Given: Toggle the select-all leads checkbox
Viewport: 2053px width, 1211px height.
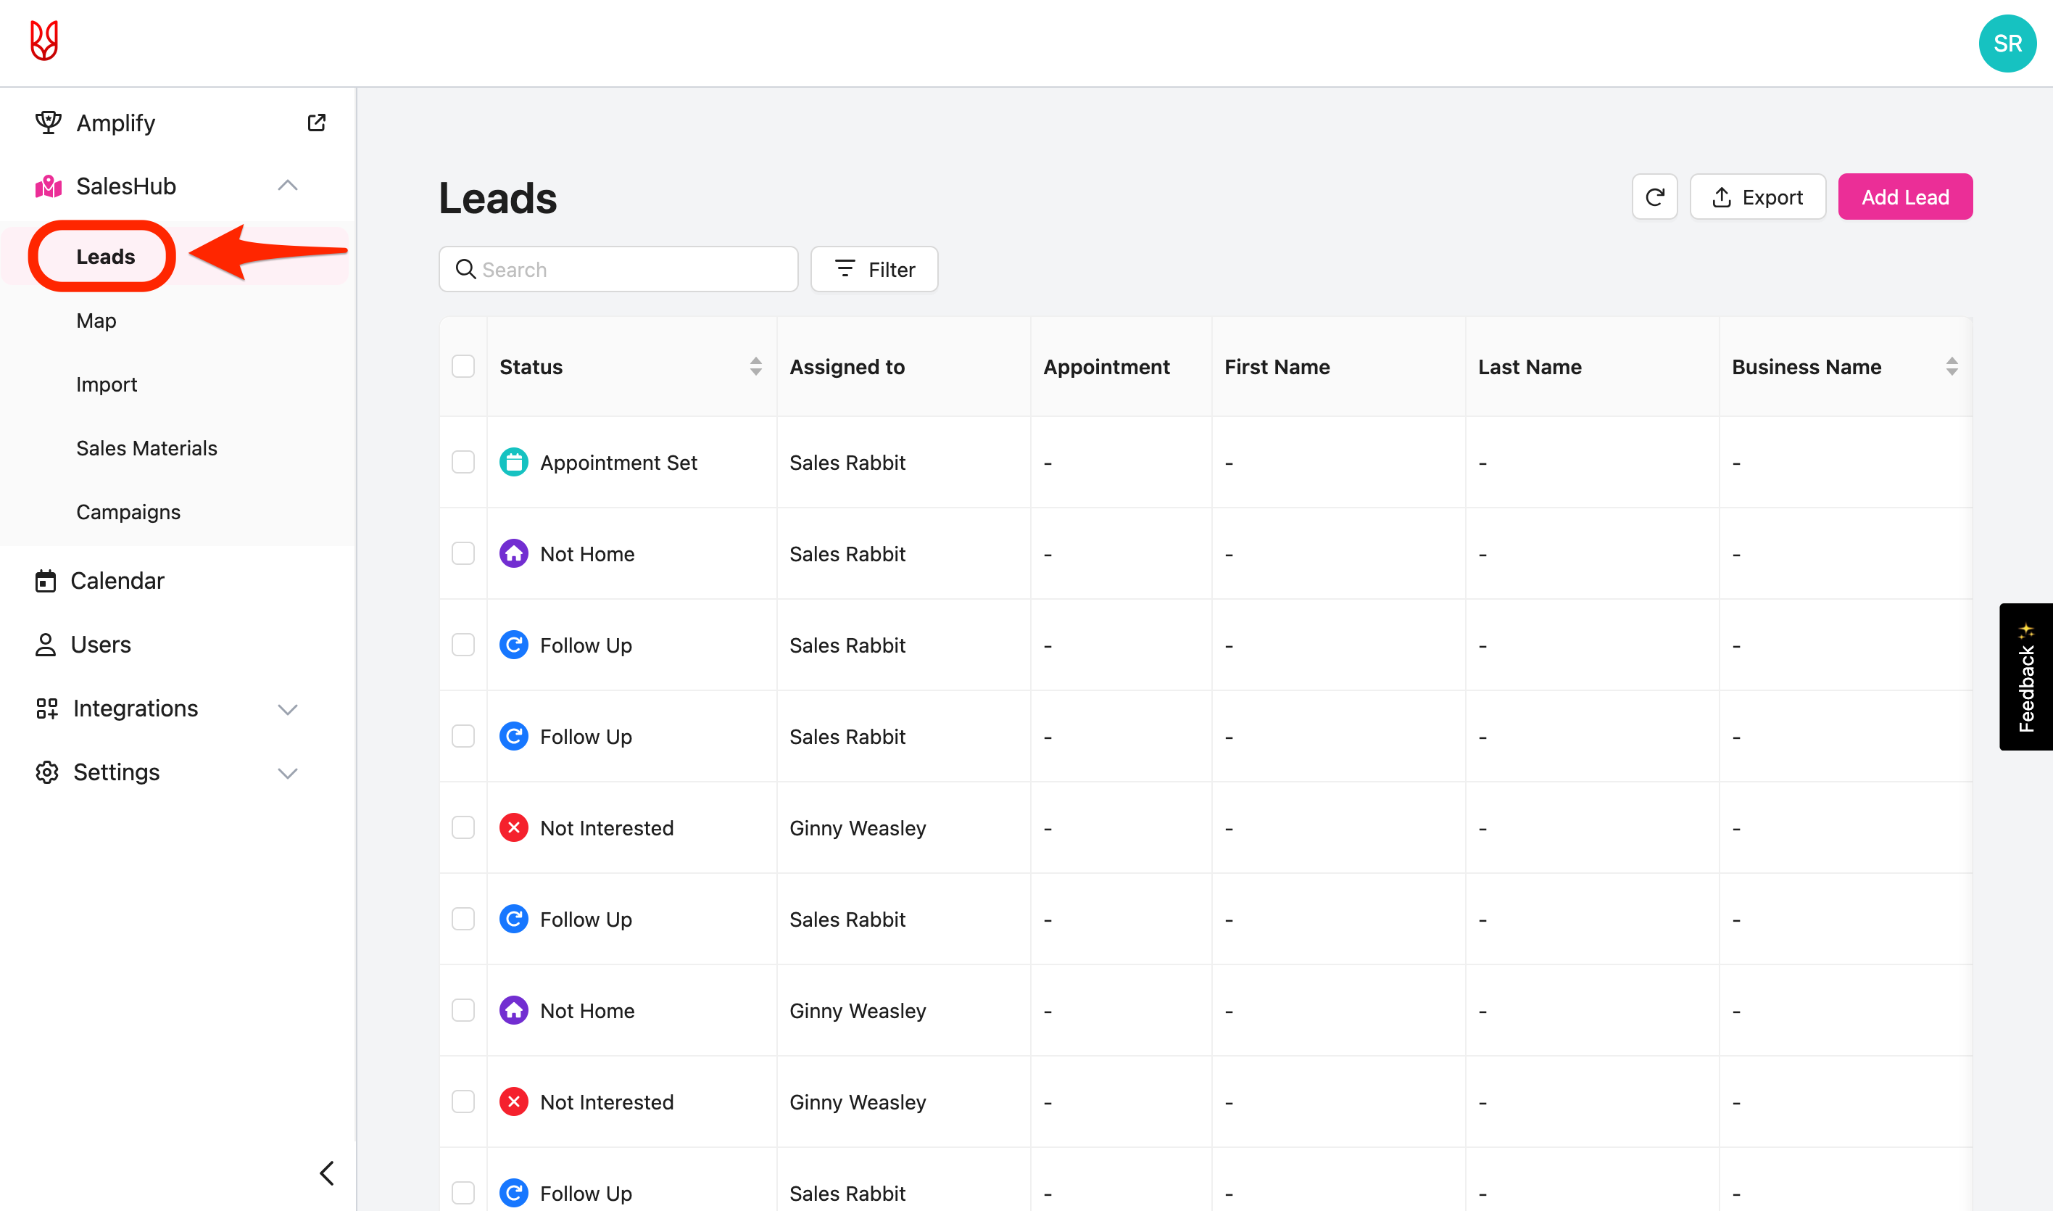Looking at the screenshot, I should point(463,366).
